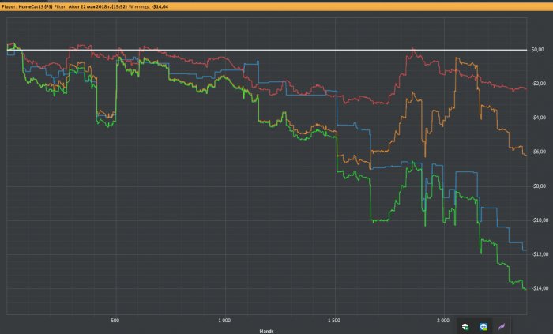
Task: Open the purple feather tray icon
Action: tap(502, 327)
